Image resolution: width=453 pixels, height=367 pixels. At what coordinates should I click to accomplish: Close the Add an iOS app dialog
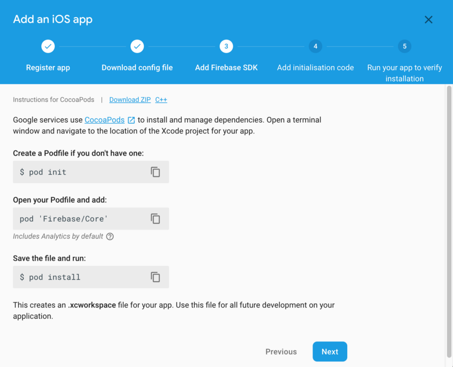[429, 20]
